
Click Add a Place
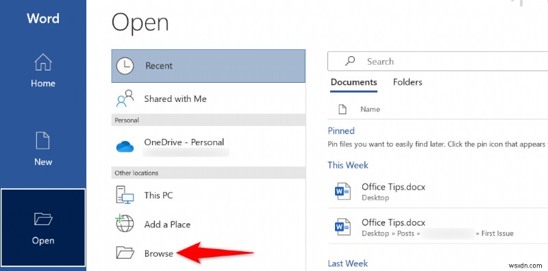tap(208, 224)
